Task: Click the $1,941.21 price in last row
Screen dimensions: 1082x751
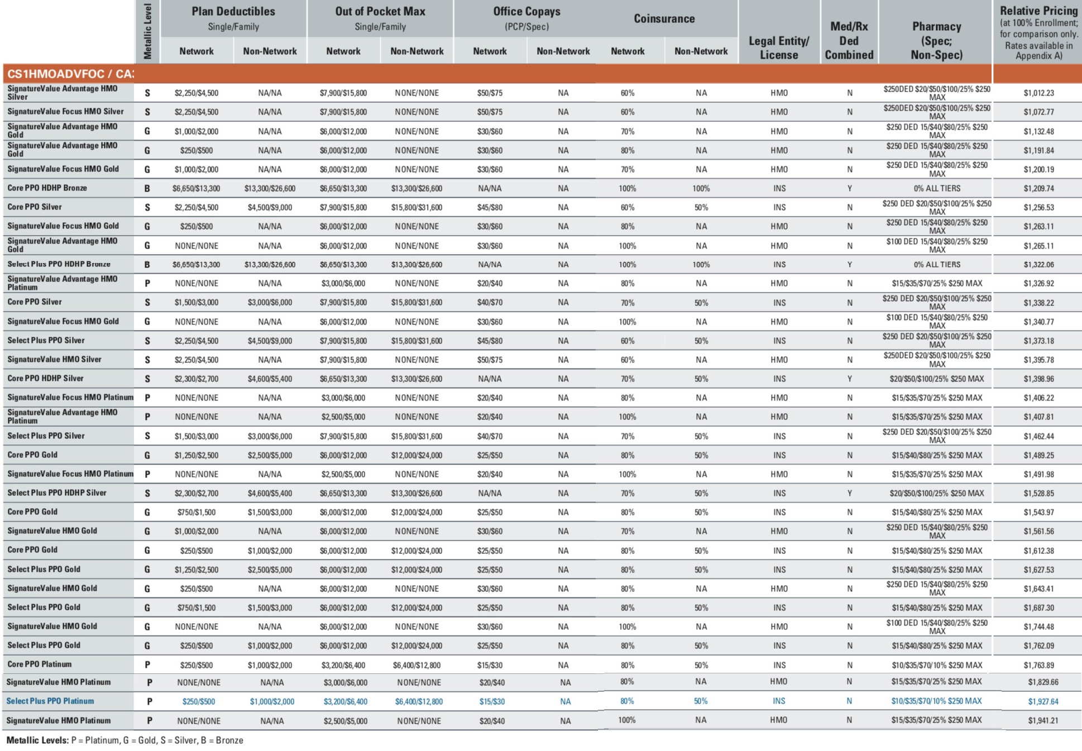Action: click(x=1042, y=720)
